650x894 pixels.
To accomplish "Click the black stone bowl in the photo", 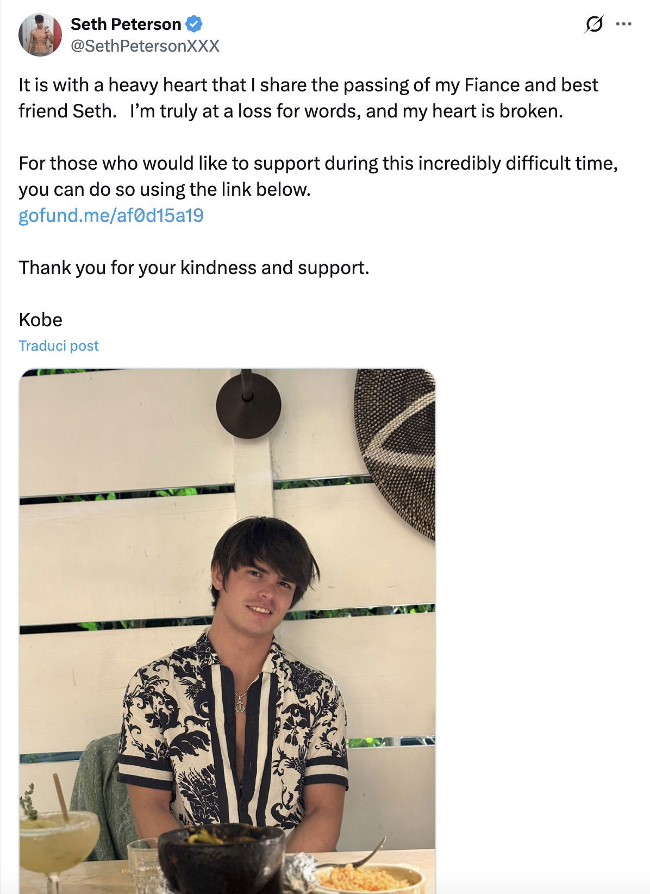I will [x=222, y=858].
